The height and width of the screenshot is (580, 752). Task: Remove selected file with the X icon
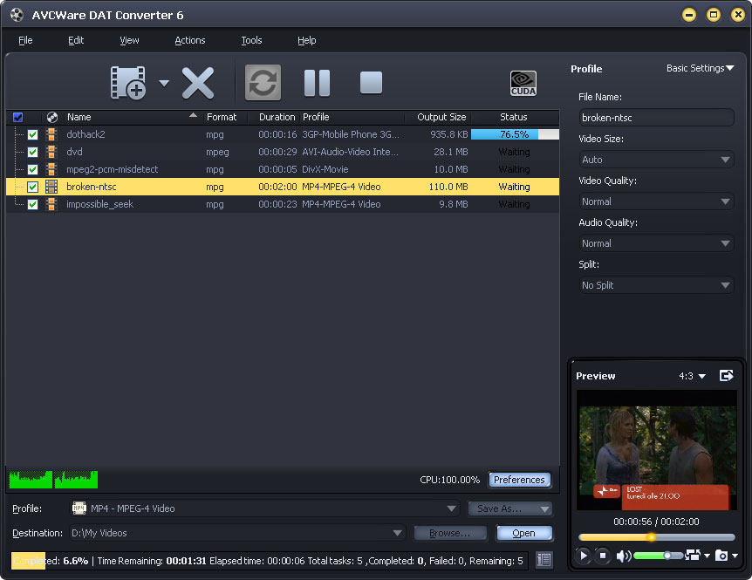(x=198, y=83)
